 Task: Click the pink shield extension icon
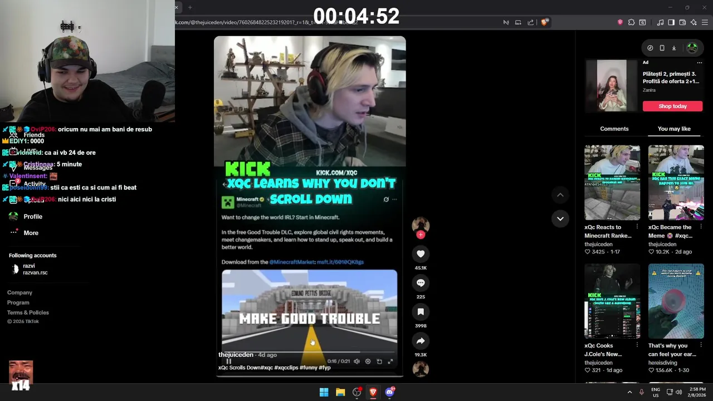pos(620,22)
